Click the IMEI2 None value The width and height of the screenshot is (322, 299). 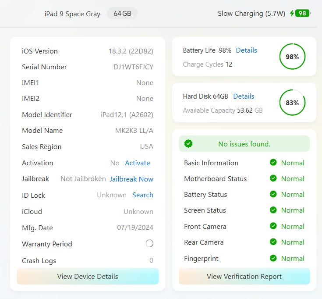coord(145,99)
